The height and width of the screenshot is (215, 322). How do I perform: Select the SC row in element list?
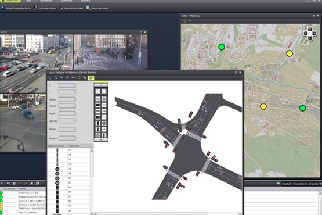tap(68, 182)
